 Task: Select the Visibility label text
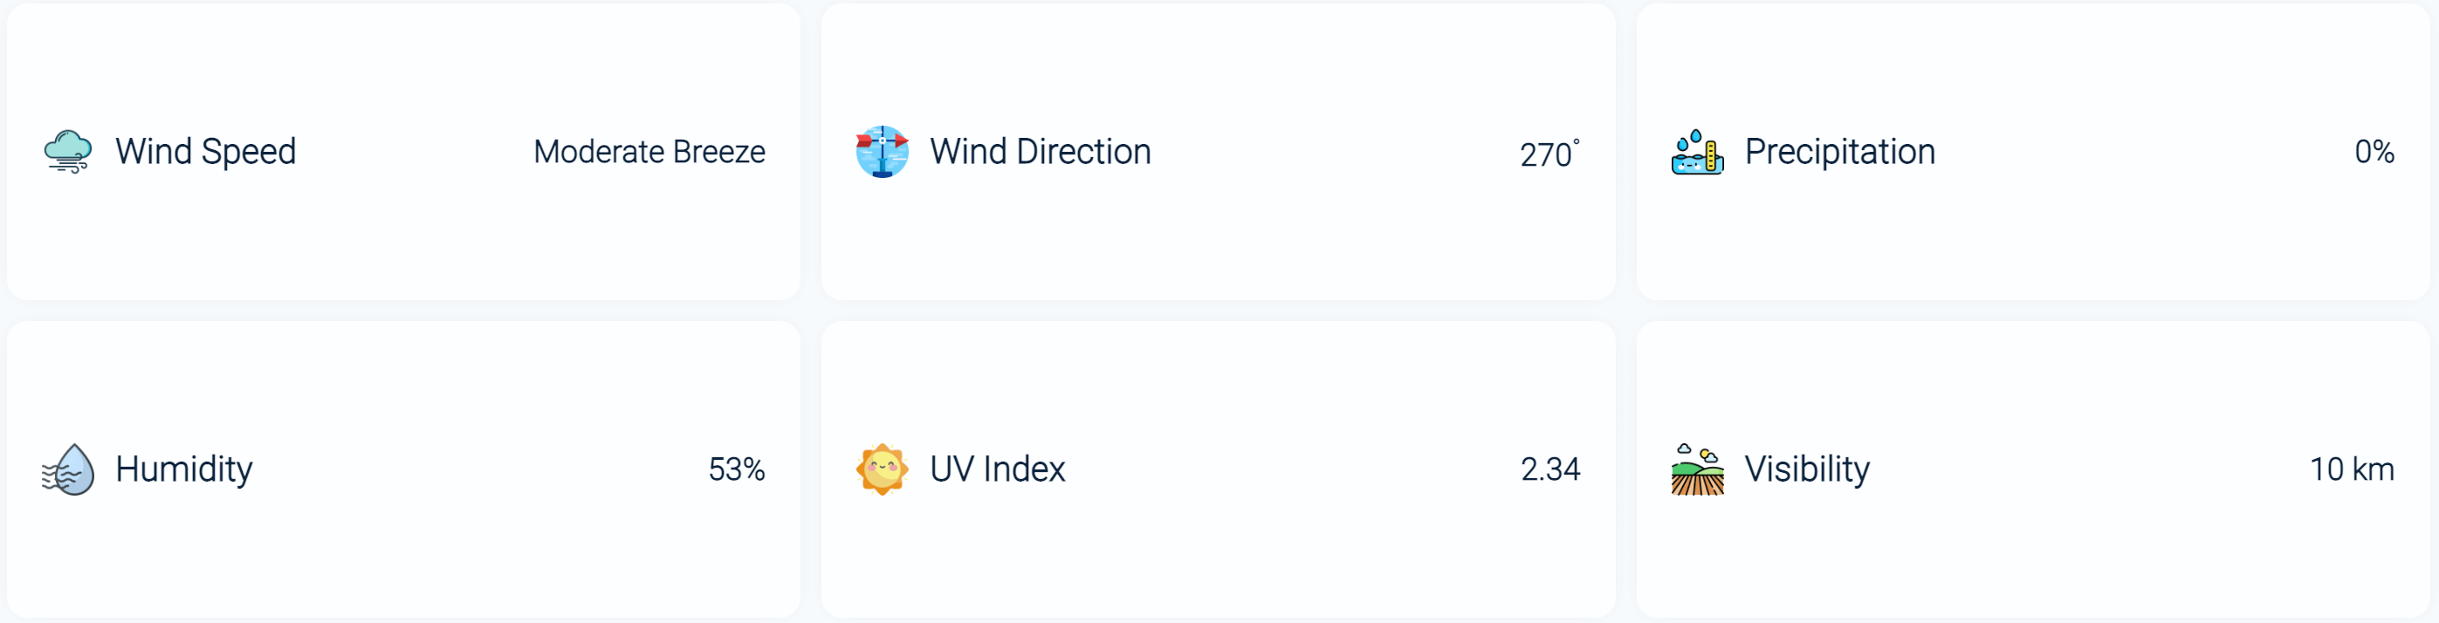[x=1806, y=469]
